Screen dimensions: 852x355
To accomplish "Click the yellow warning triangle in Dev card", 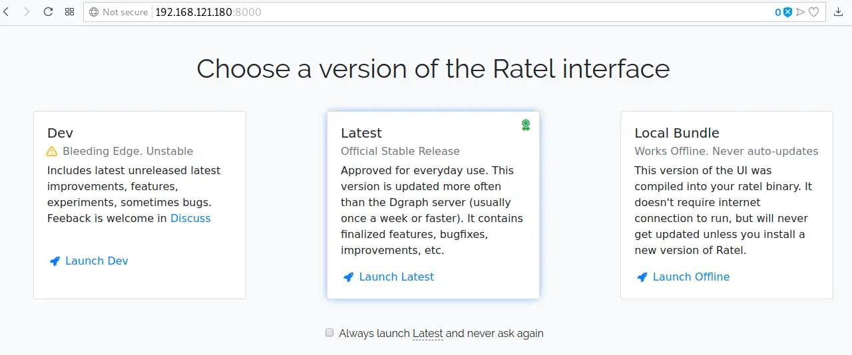I will tap(52, 152).
